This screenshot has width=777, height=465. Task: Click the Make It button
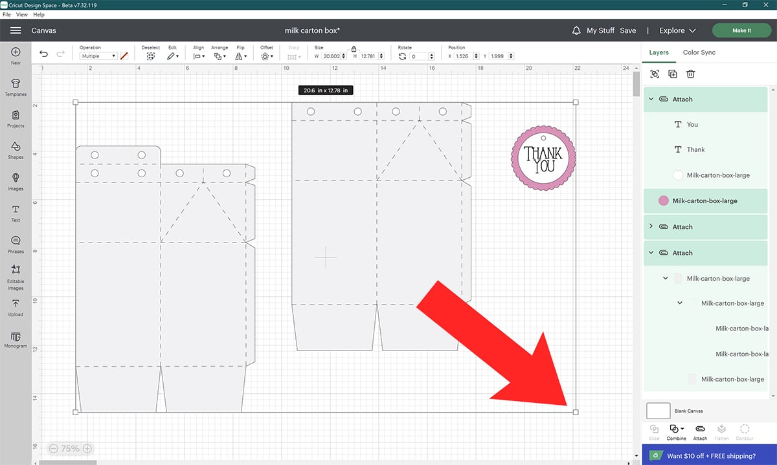[x=741, y=30]
